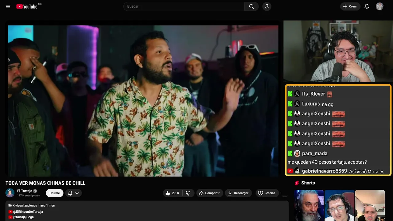Open the third Short thumbnail on the right

tap(370, 205)
